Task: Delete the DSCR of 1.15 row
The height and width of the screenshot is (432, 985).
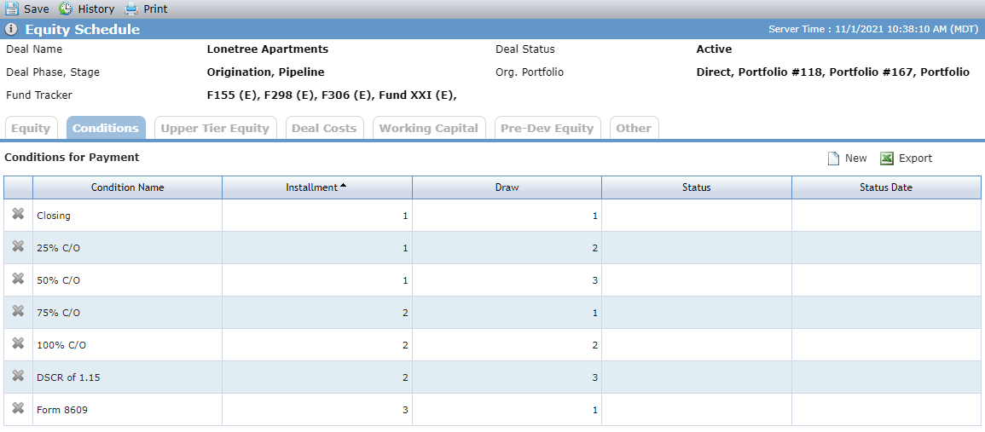Action: tap(18, 375)
